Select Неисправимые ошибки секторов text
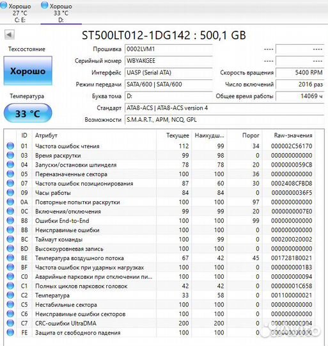The image size is (328, 346). point(81,314)
